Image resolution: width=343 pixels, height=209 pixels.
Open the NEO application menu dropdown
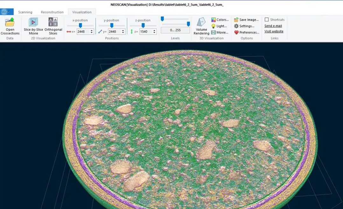[7, 12]
